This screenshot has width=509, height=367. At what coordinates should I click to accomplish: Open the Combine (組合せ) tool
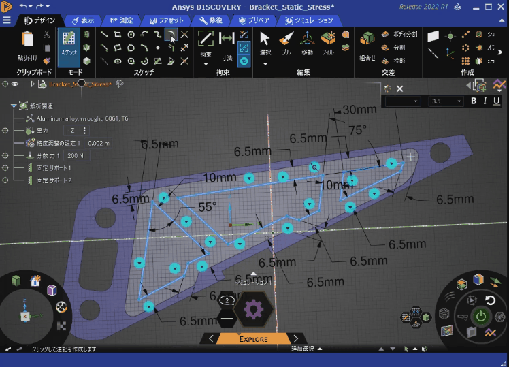[x=367, y=46]
